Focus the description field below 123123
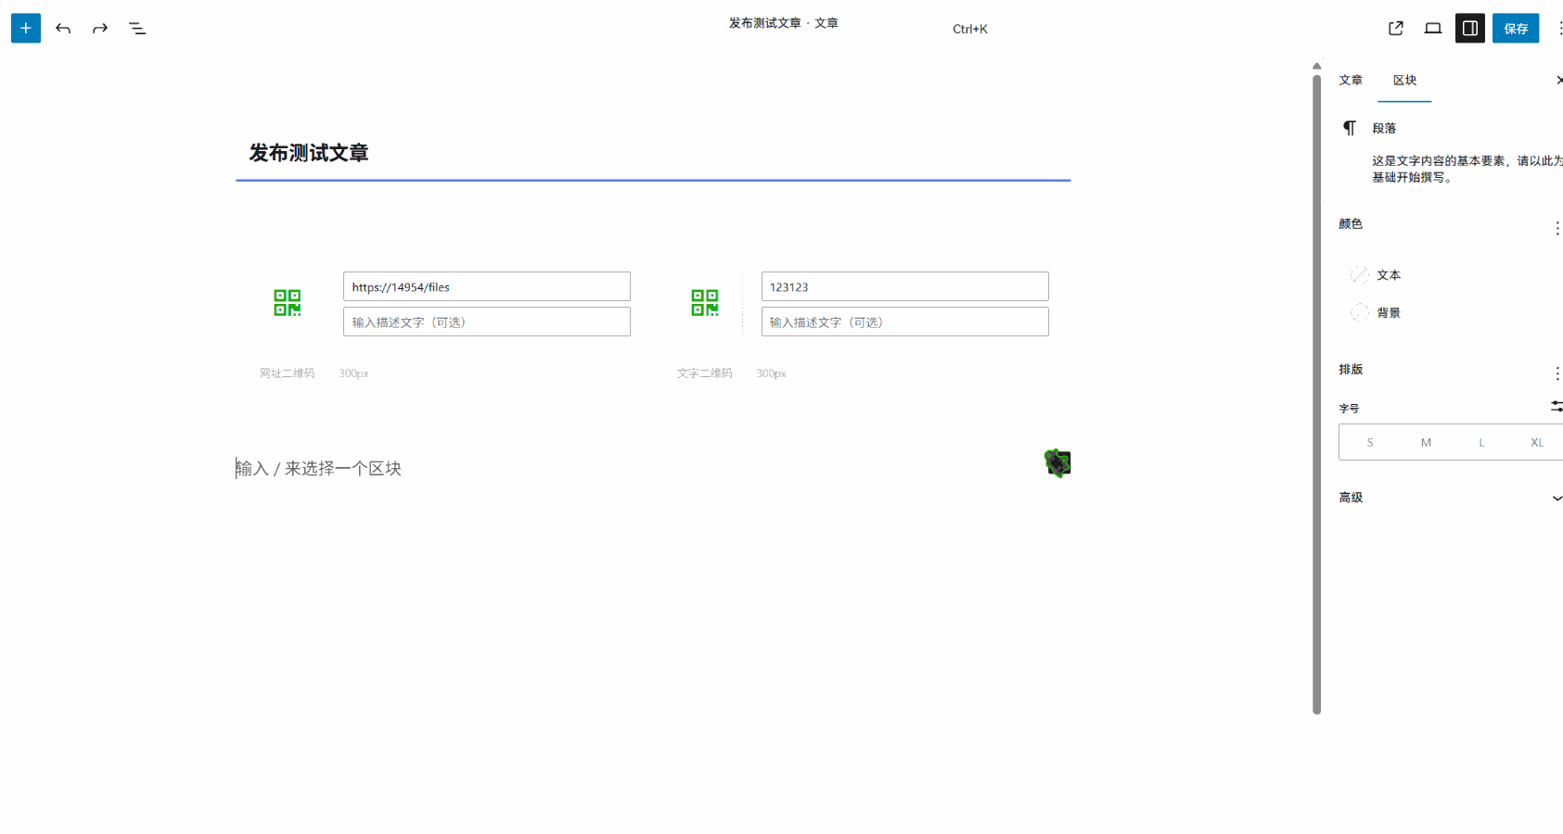 905,322
